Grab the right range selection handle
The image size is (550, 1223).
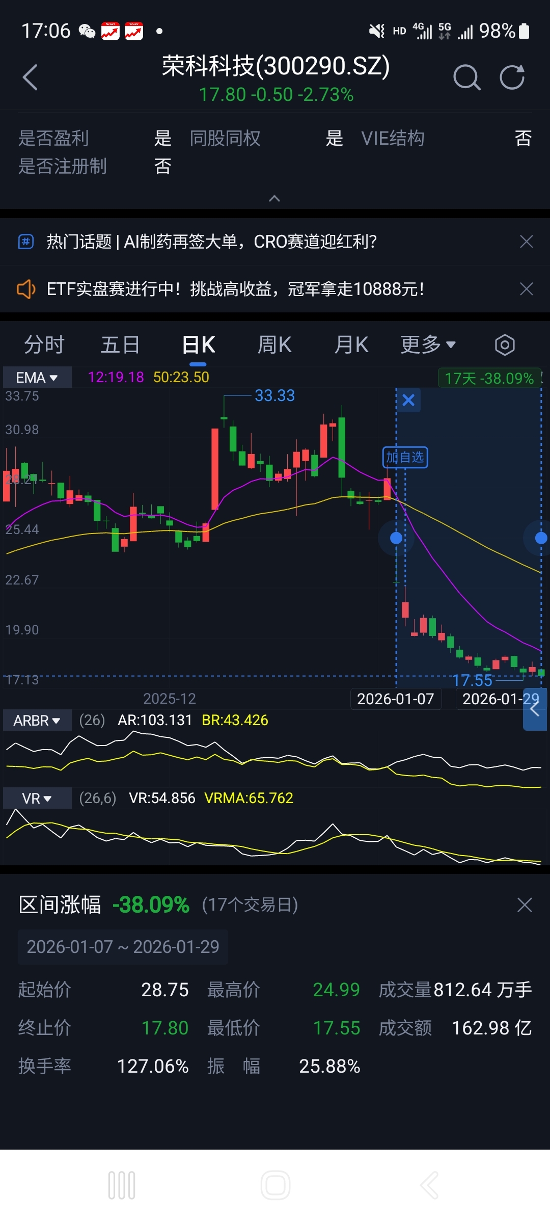pos(541,538)
